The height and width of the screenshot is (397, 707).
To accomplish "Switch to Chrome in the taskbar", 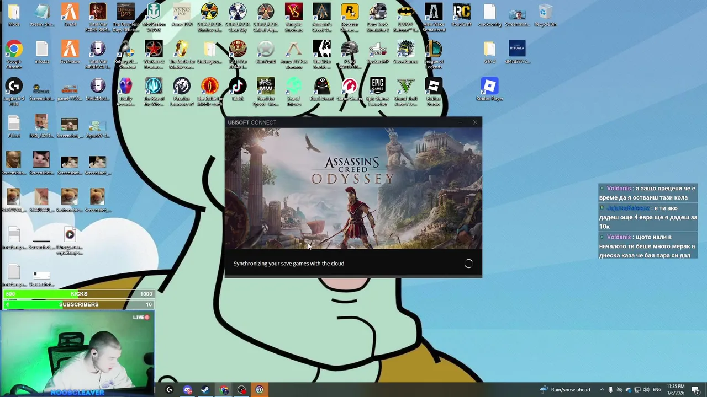I will 224,390.
